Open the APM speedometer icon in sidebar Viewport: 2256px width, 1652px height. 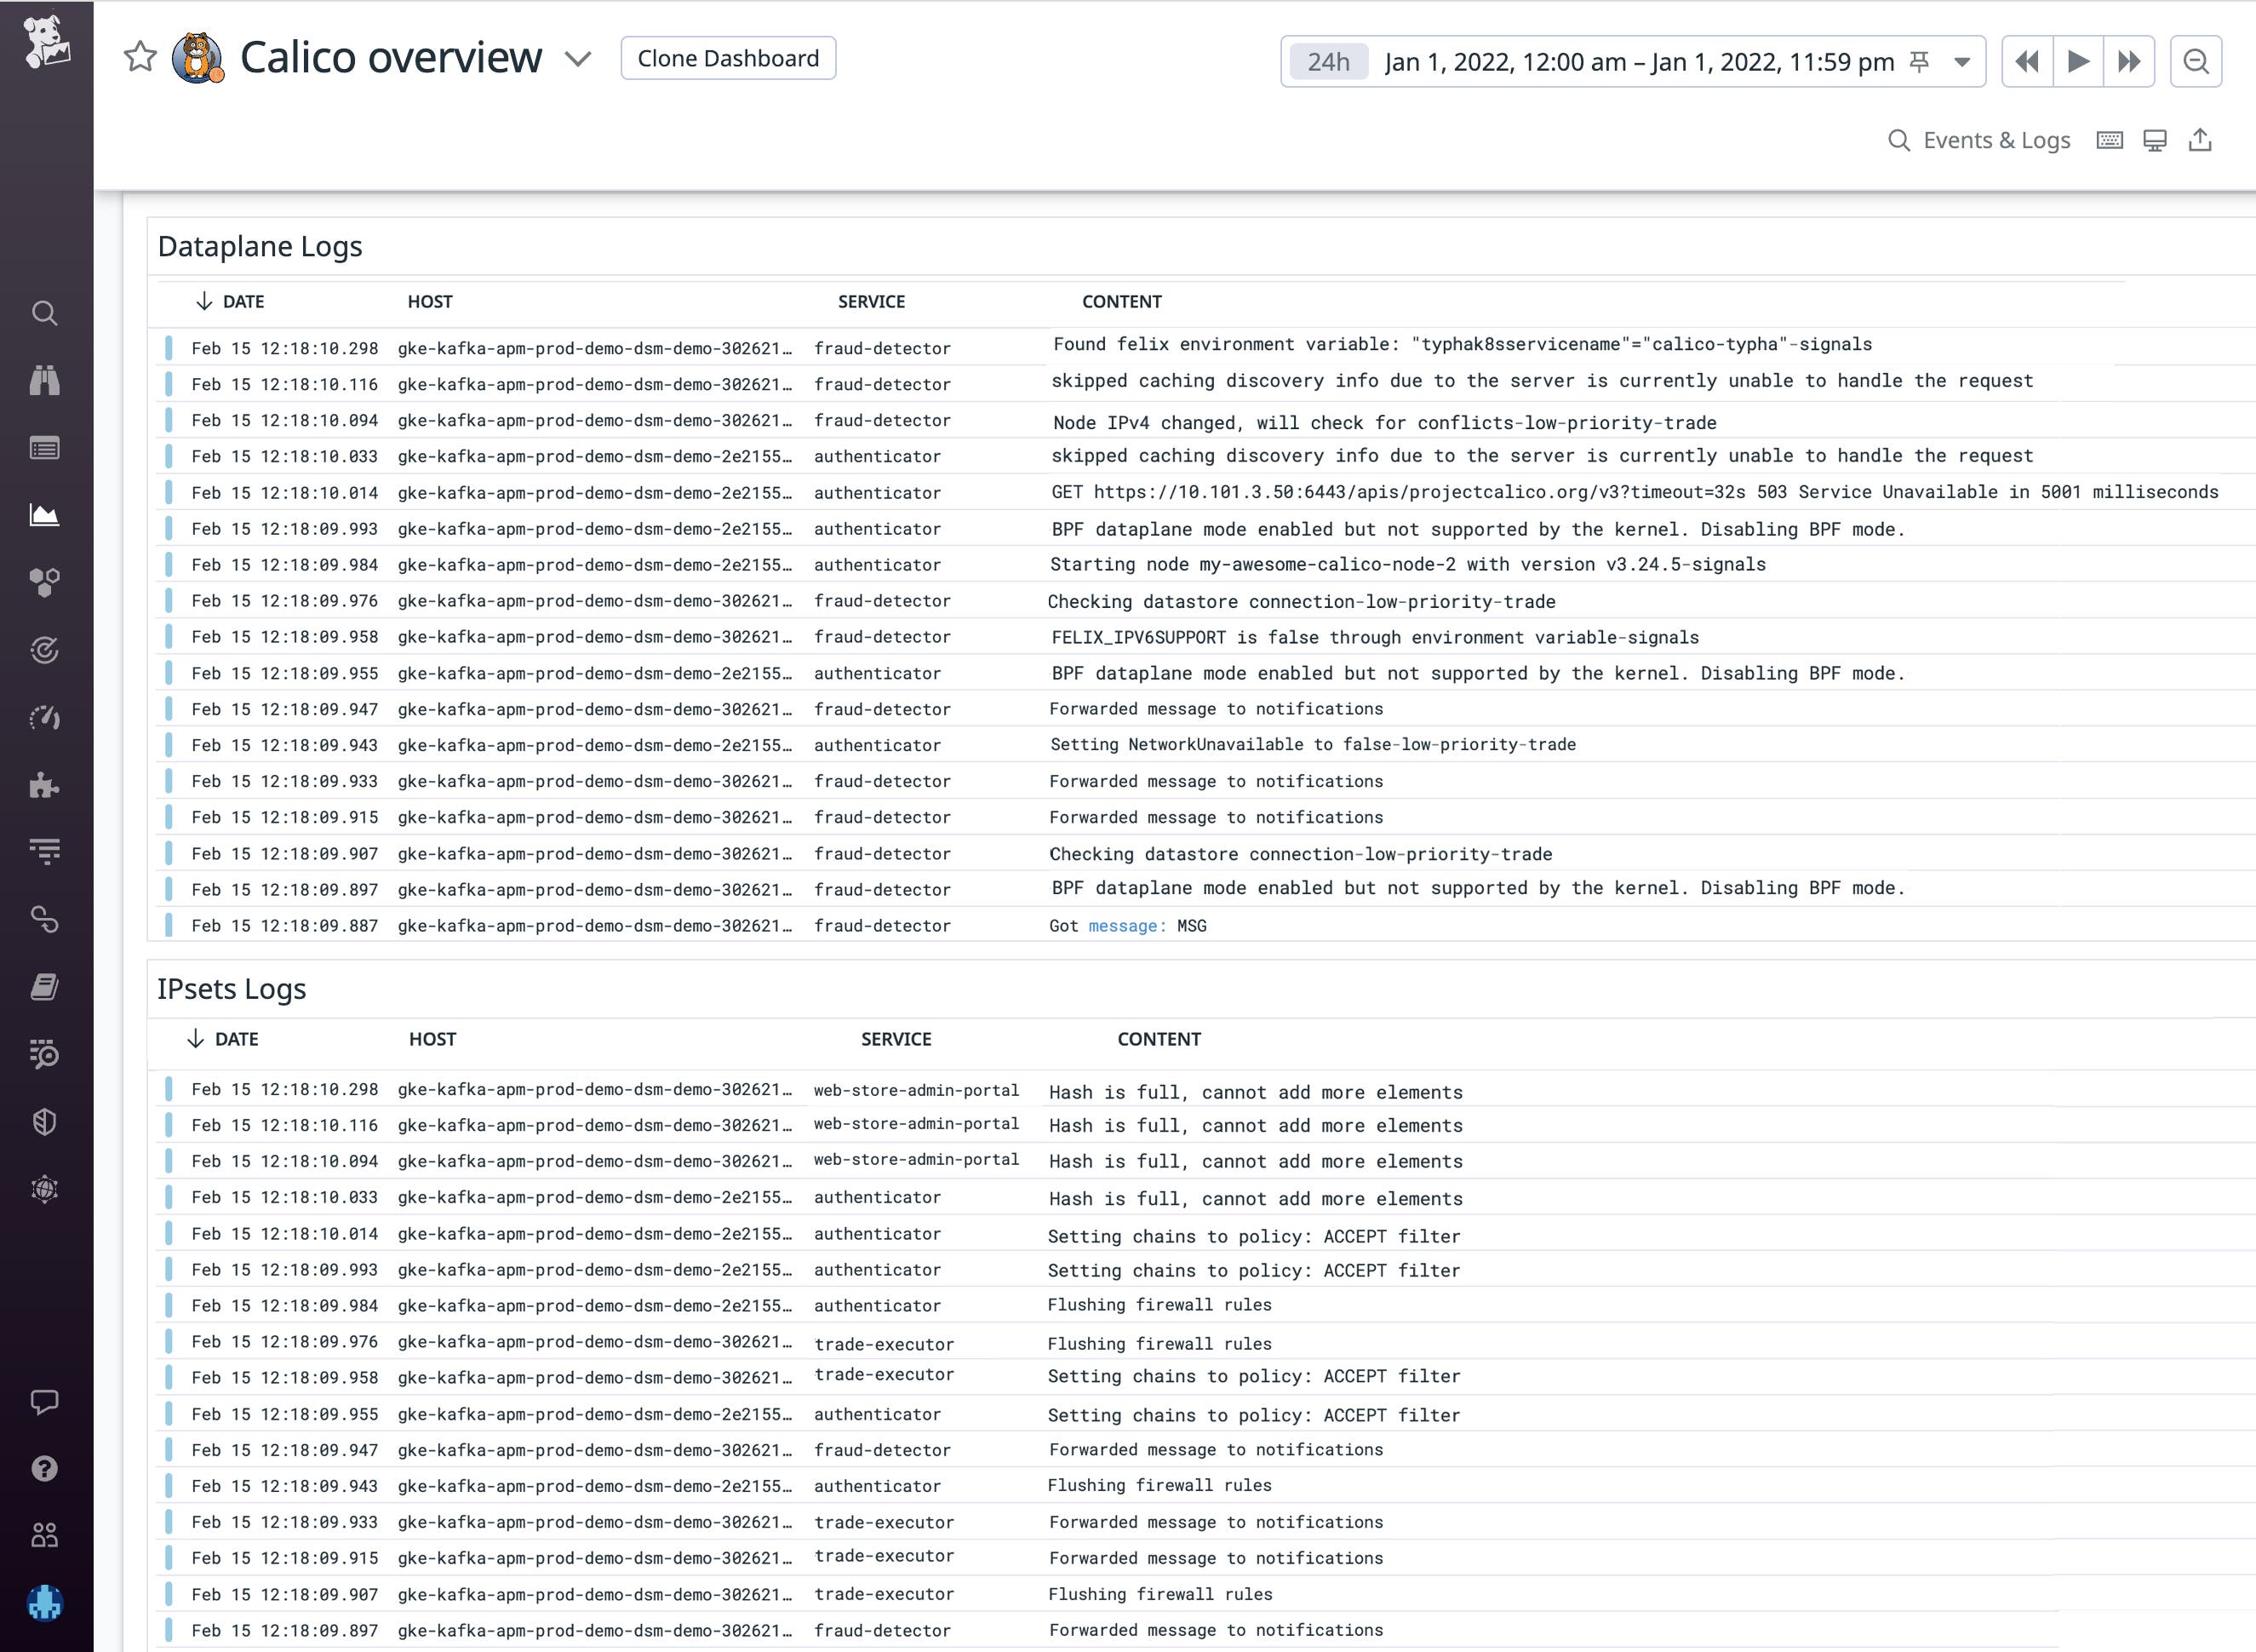[45, 717]
